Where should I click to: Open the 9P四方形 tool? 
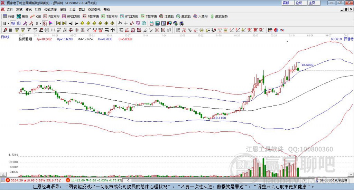[x=71, y=17]
